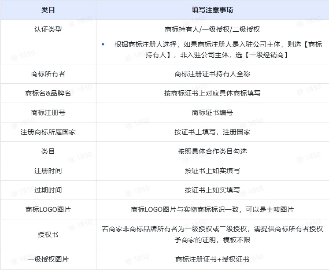The width and height of the screenshot is (329, 270).
Task: Click 按证书上填写，注册国家 text
Action: (212, 132)
